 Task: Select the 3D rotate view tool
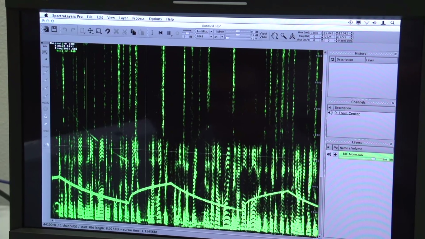(x=292, y=36)
